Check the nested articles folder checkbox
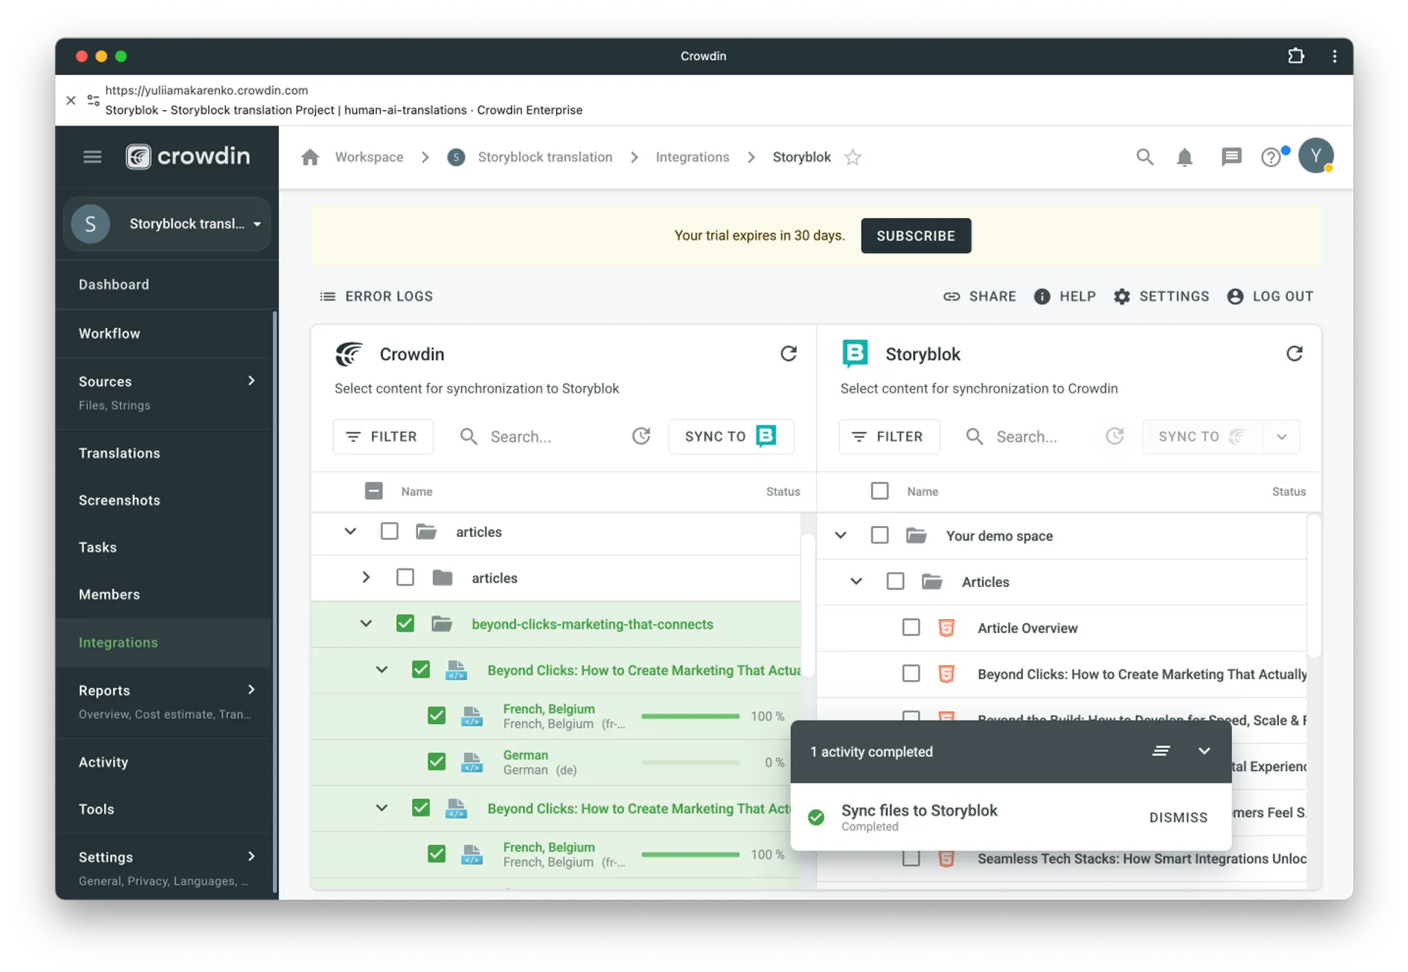Screen dimensions: 1408x972 [405, 577]
